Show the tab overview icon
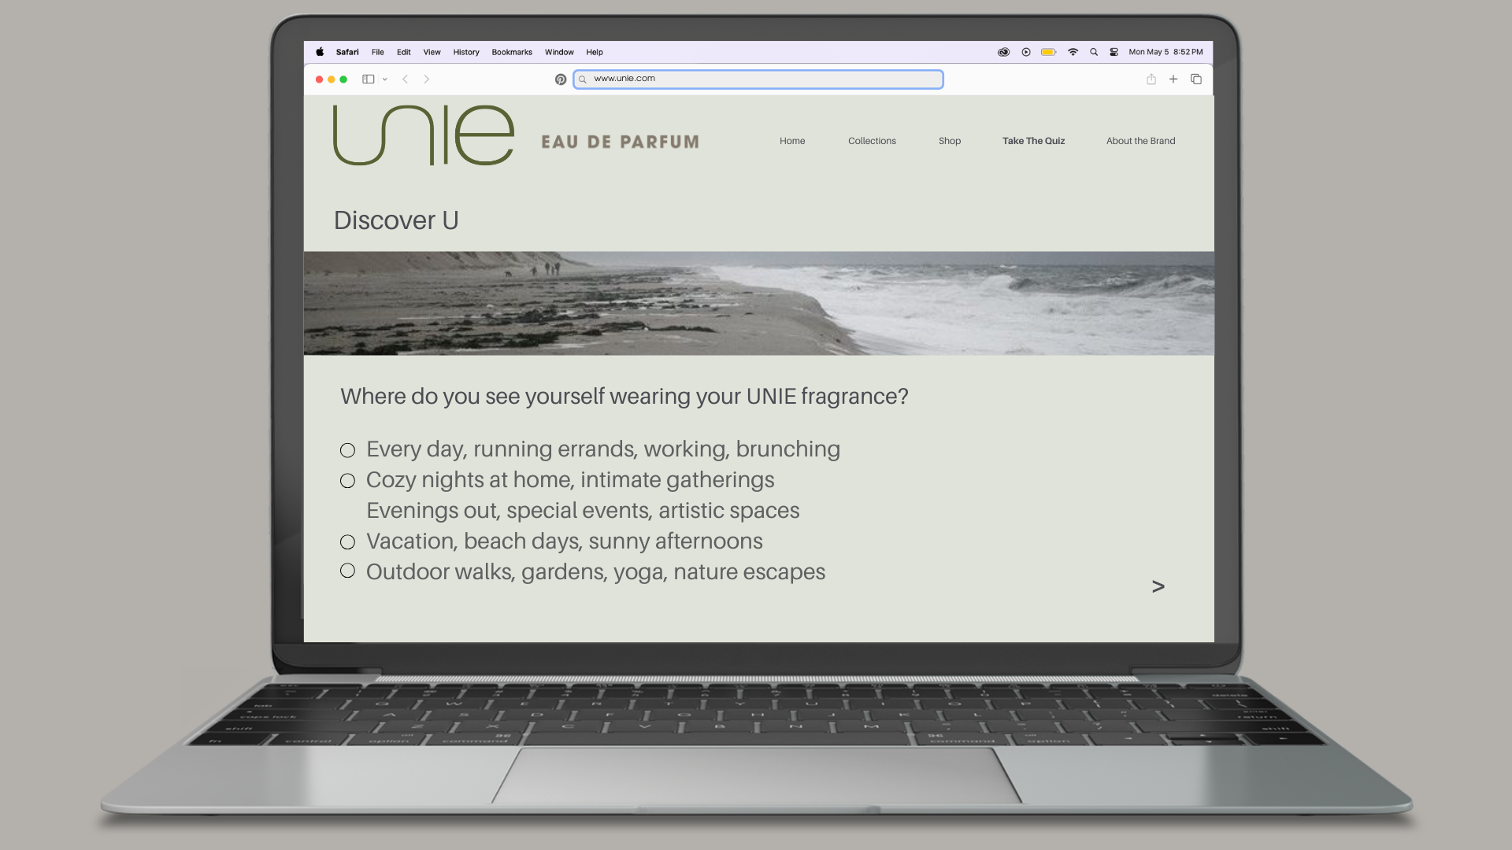The image size is (1512, 850). [1196, 79]
